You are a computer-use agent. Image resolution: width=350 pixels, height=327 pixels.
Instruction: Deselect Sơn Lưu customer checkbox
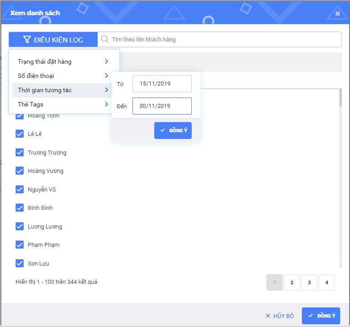(x=20, y=263)
